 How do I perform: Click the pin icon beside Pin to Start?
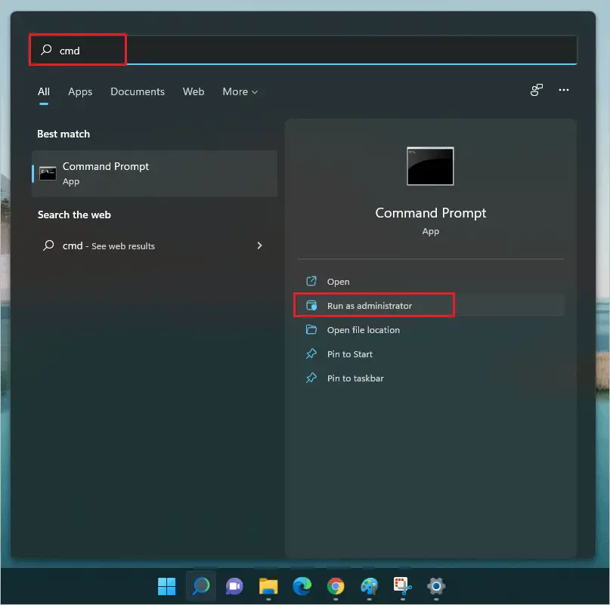[311, 353]
